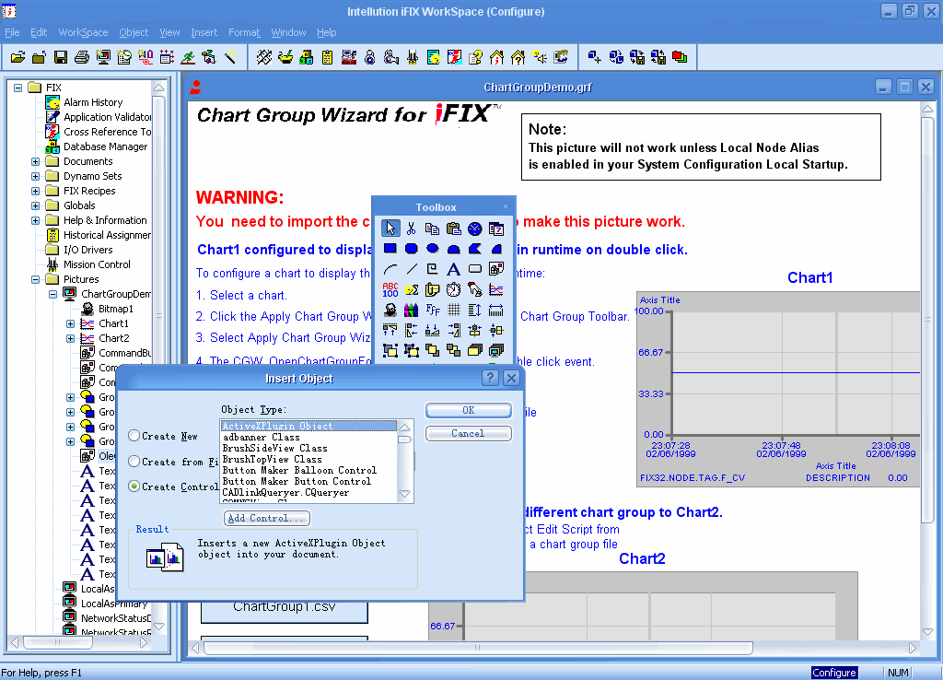Image resolution: width=943 pixels, height=680 pixels.
Task: Click the open folder icon in toolbar
Action: click(18, 57)
